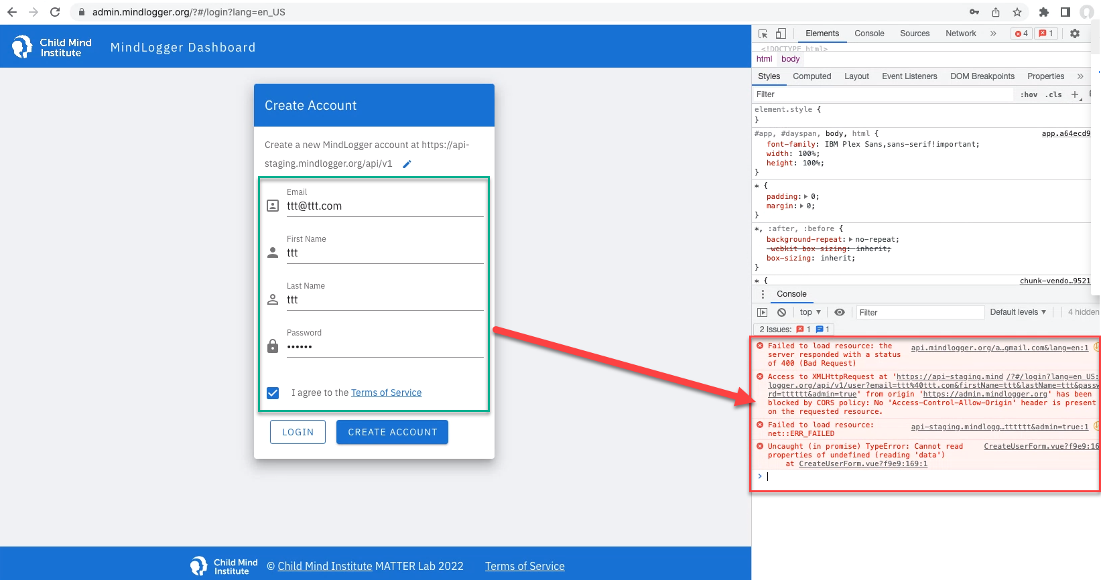Open Event Listeners tab

click(909, 76)
